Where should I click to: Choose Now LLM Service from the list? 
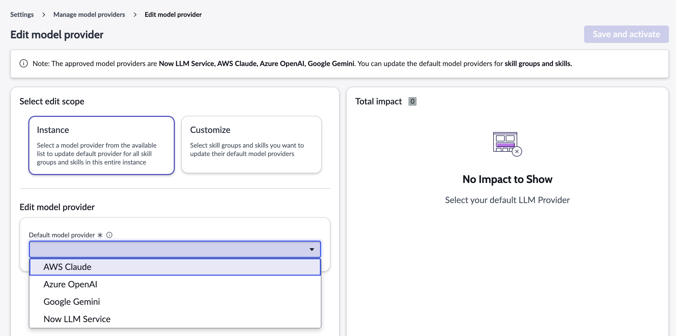(x=175, y=319)
